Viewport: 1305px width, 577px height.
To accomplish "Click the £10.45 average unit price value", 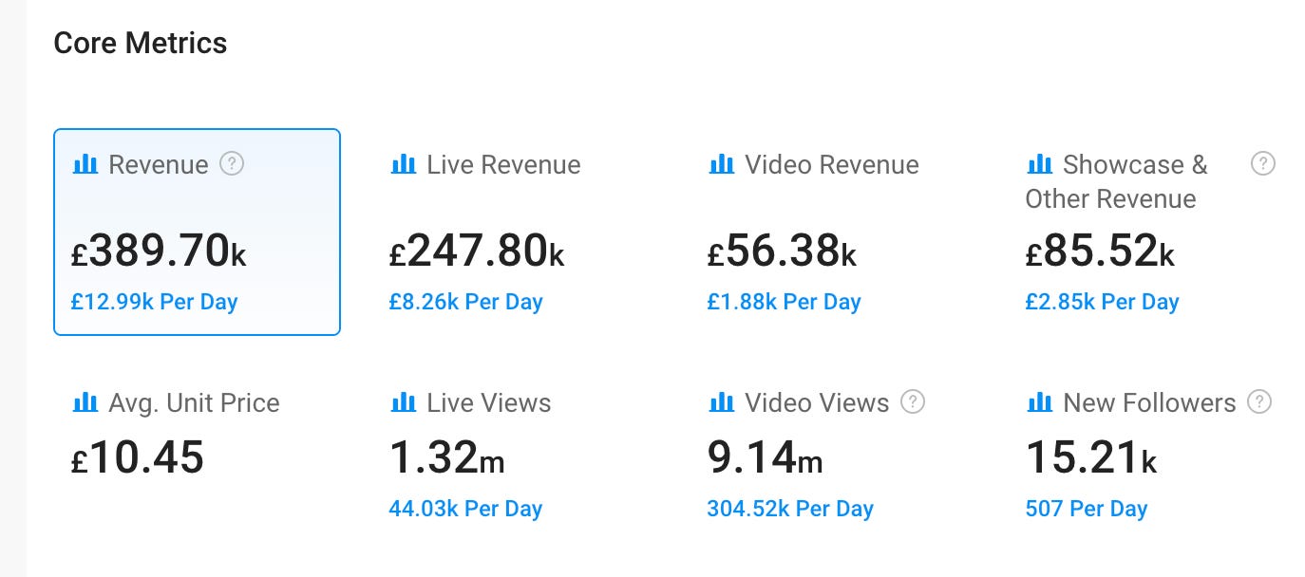I will coord(138,457).
